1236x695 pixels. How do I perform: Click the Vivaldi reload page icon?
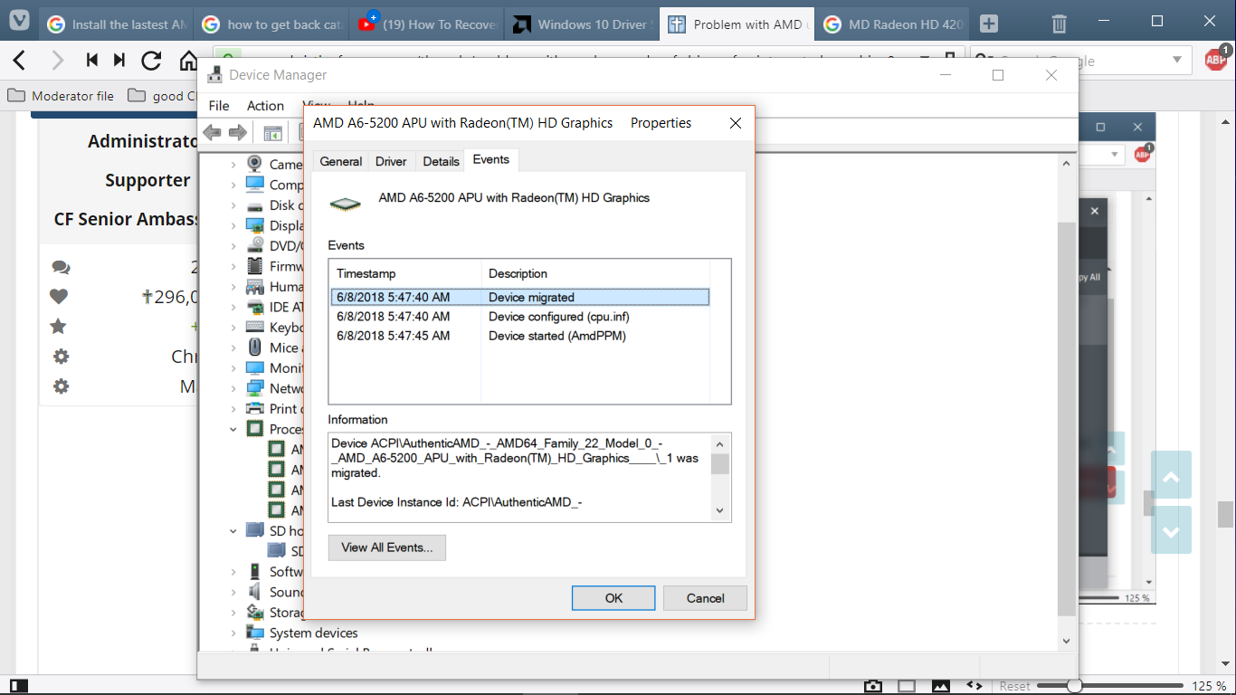tap(151, 61)
